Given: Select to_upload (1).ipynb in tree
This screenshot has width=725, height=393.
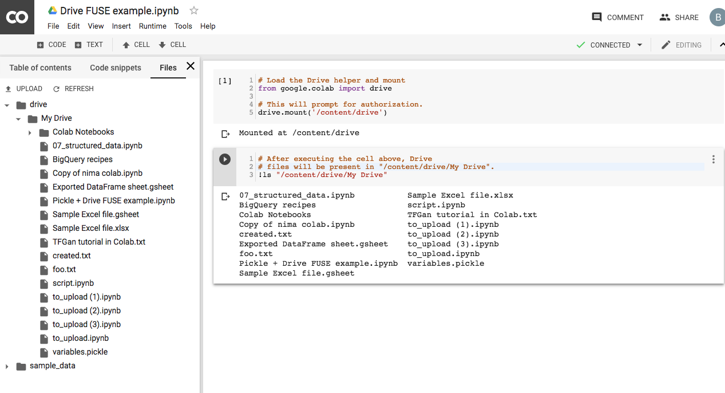Looking at the screenshot, I should (86, 297).
